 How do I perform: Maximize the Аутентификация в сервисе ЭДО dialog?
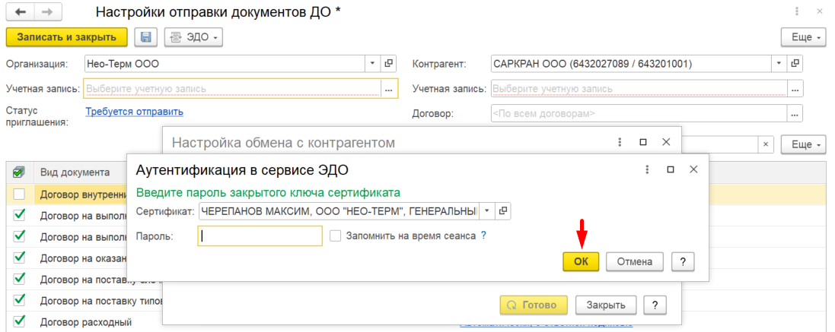click(x=671, y=169)
